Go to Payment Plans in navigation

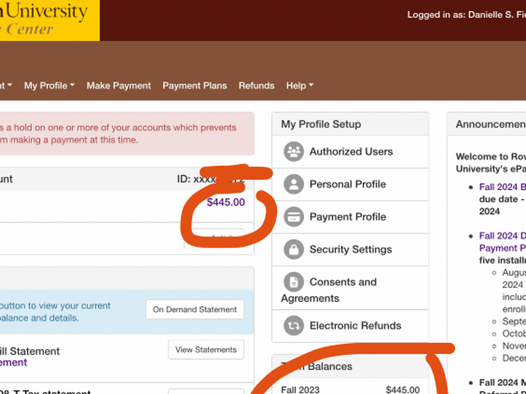click(x=195, y=86)
